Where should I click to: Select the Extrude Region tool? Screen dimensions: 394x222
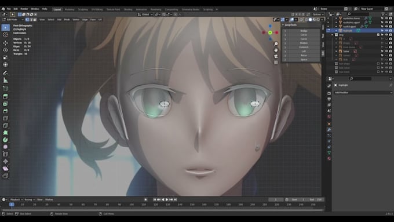pyautogui.click(x=6, y=97)
